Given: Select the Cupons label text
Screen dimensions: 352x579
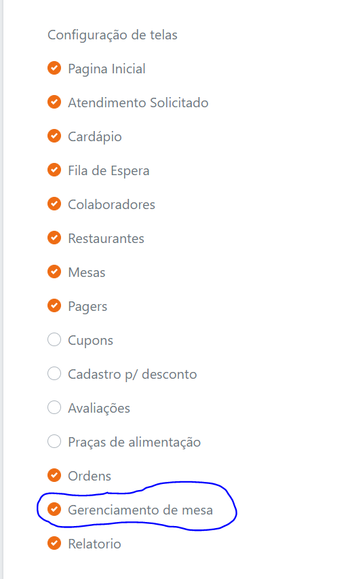Looking at the screenshot, I should click(90, 341).
